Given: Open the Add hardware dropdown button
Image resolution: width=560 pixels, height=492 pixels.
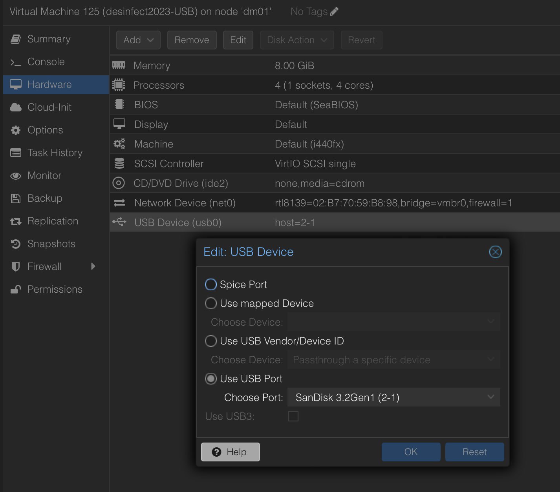Looking at the screenshot, I should (x=138, y=40).
